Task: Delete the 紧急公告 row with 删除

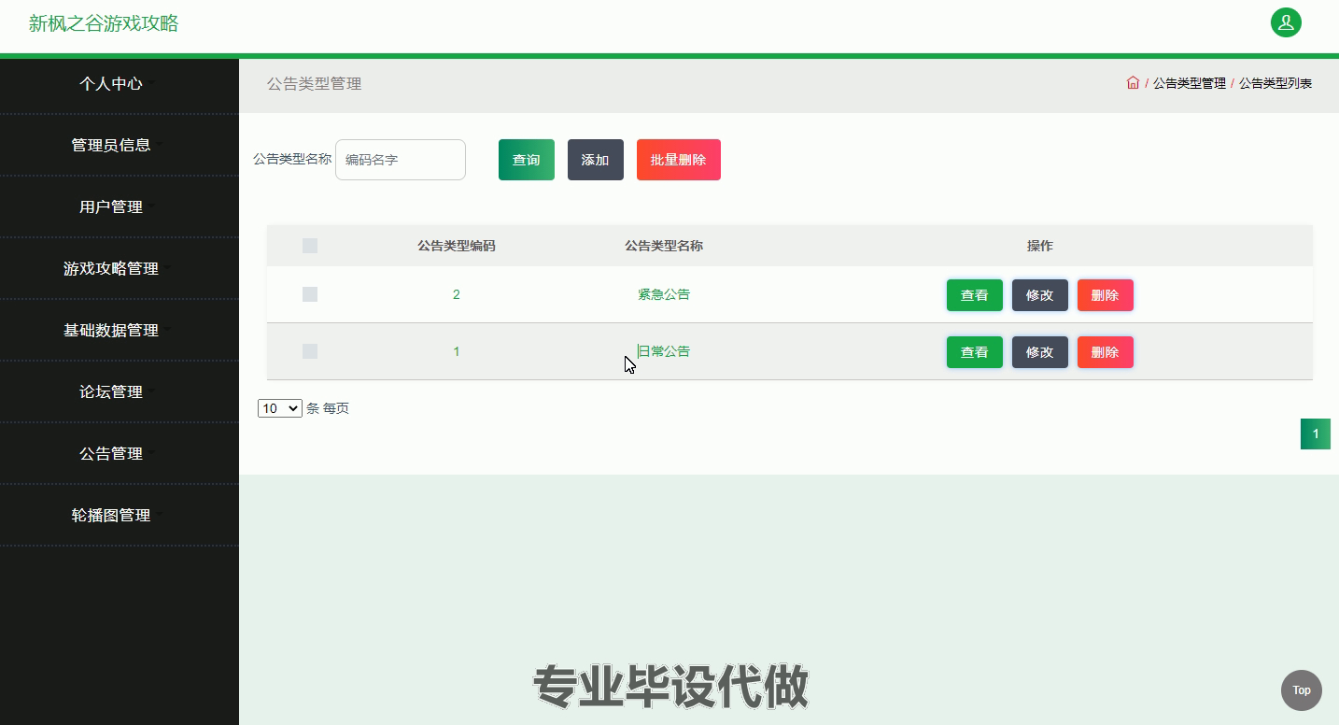Action: pos(1106,295)
